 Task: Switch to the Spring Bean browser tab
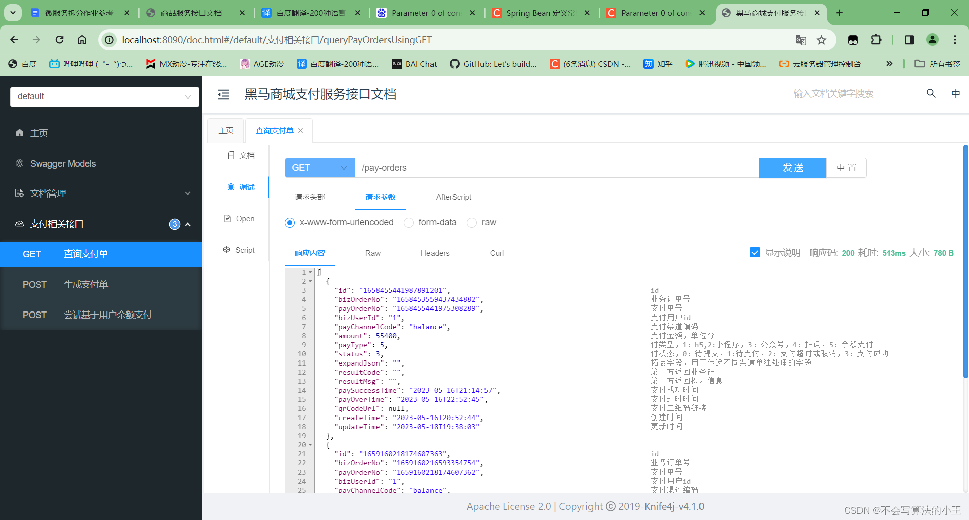point(540,13)
